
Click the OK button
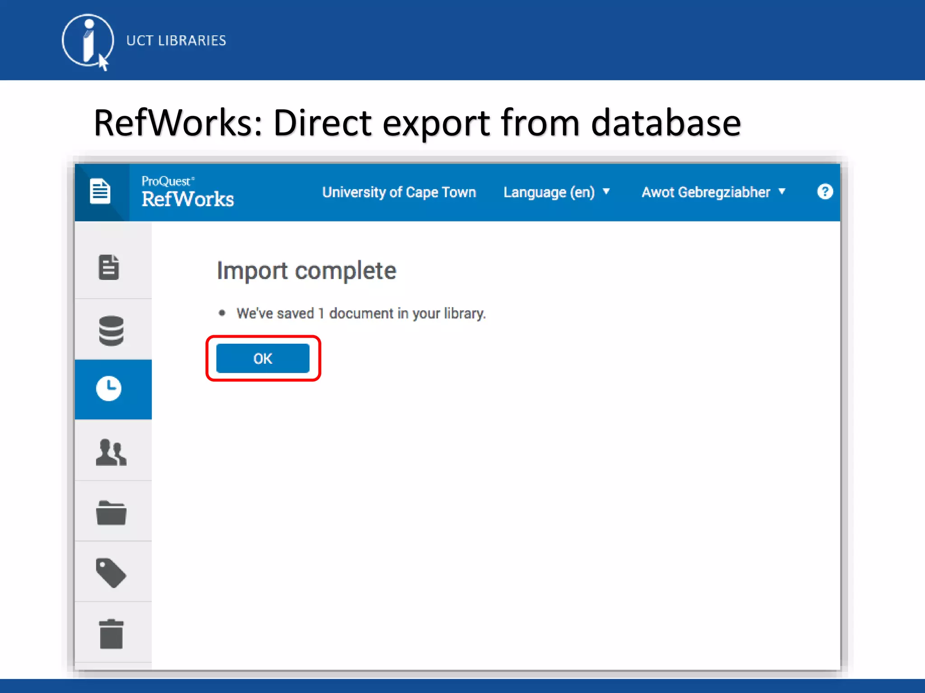pos(263,358)
